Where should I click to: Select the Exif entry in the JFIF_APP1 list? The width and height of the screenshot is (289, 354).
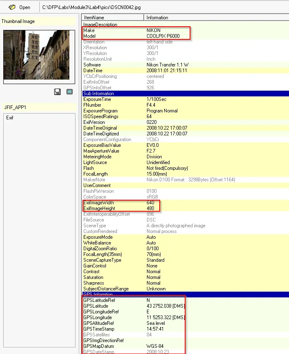click(11, 118)
